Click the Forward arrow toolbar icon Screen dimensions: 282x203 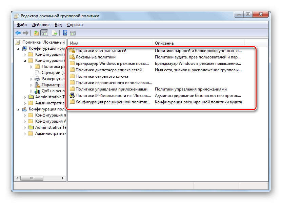tap(26, 33)
